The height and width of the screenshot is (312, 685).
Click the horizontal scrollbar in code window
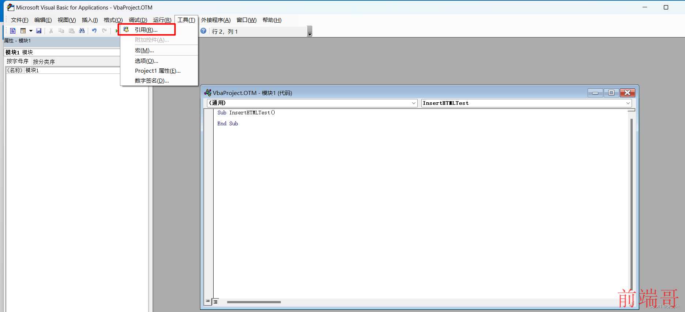coord(254,302)
